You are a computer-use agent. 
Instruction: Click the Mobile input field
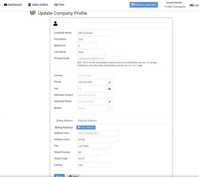pyautogui.click(x=92, y=108)
